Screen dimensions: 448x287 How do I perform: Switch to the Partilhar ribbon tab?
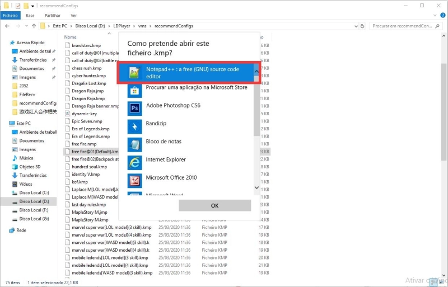53,16
